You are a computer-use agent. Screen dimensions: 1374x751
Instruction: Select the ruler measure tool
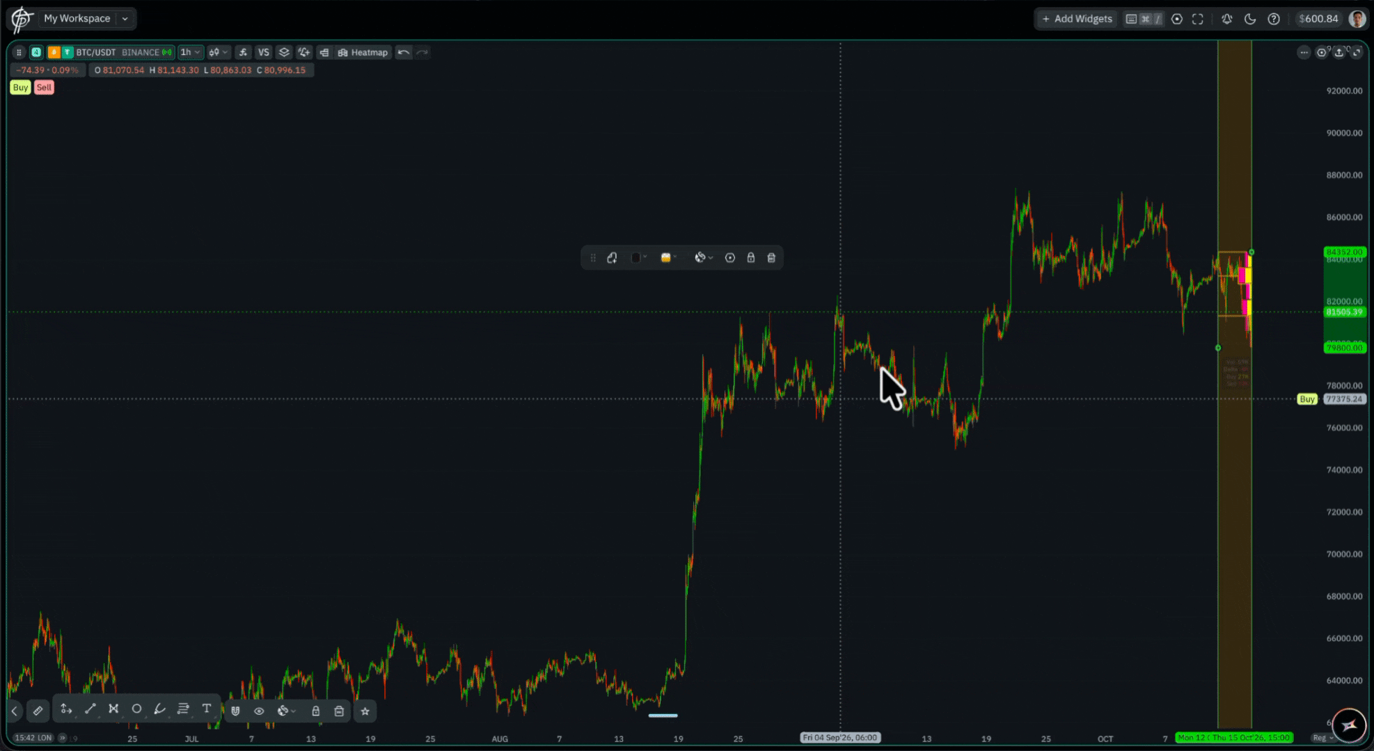tap(38, 711)
